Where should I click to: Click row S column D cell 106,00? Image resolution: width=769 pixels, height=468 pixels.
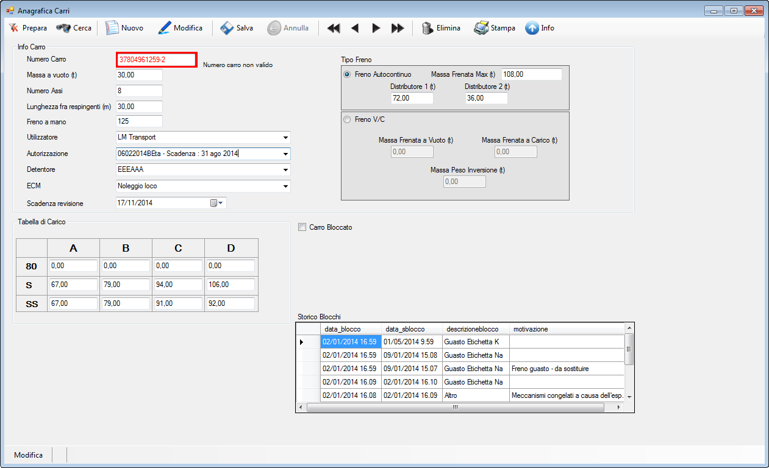[x=231, y=285]
